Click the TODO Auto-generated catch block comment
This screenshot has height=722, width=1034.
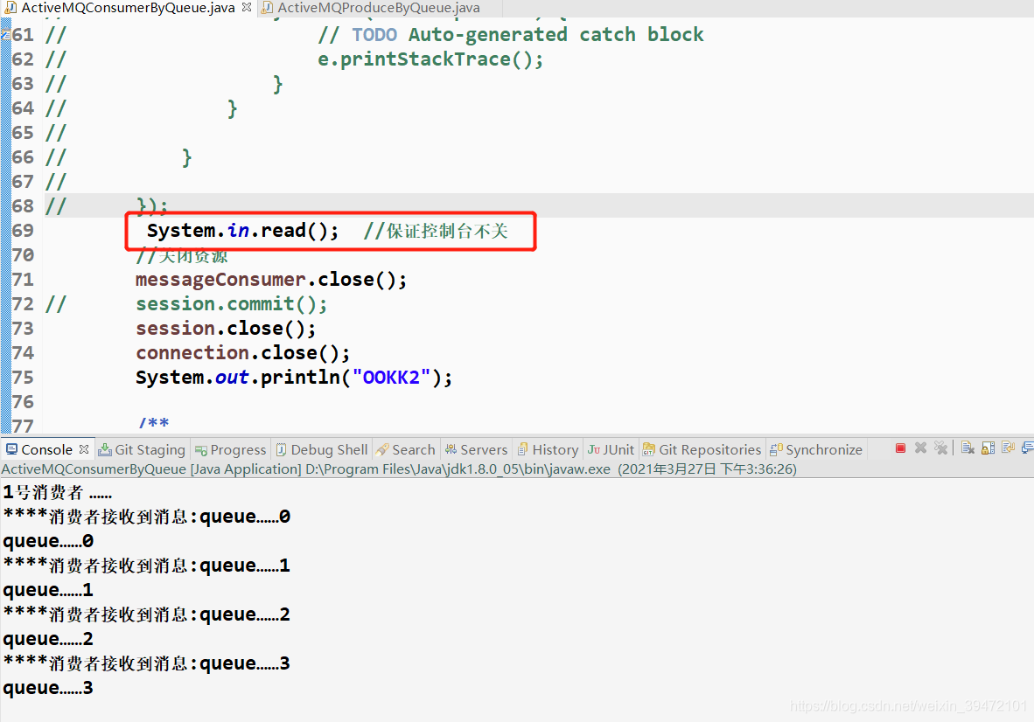510,34
